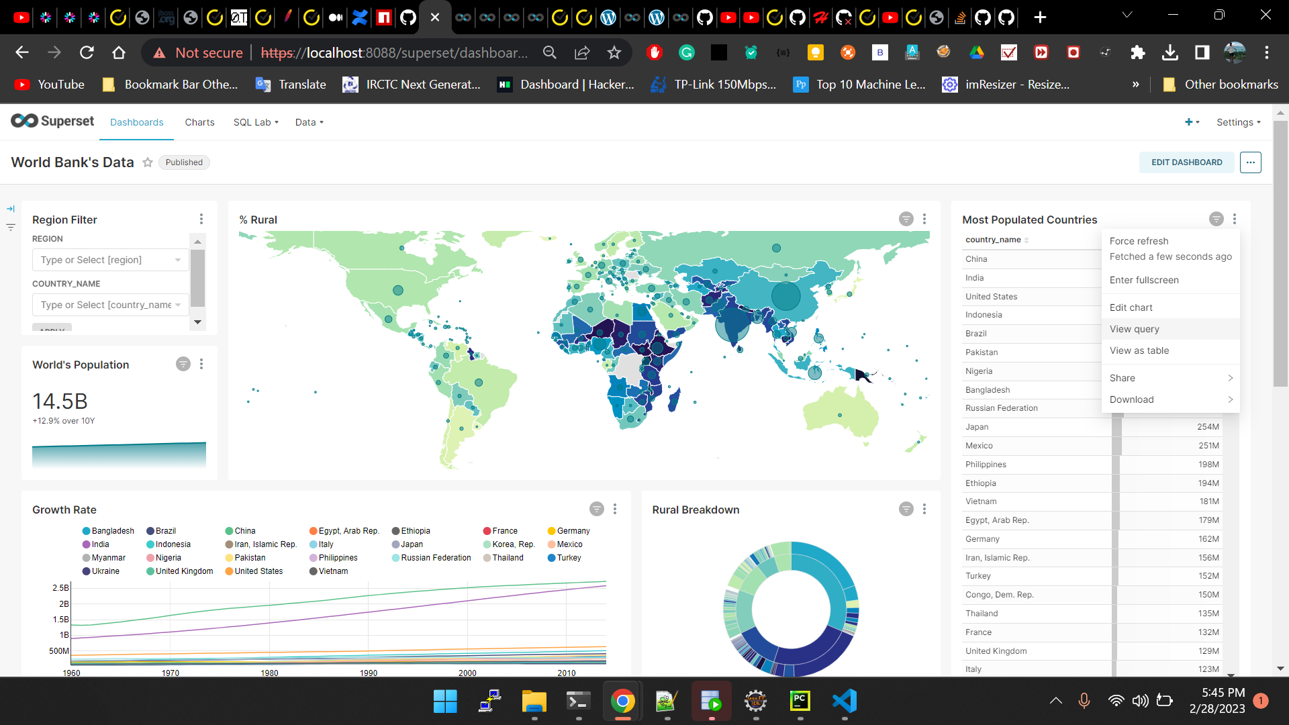Image resolution: width=1289 pixels, height=725 pixels.
Task: Toggle United States legend entry
Action: (254, 571)
